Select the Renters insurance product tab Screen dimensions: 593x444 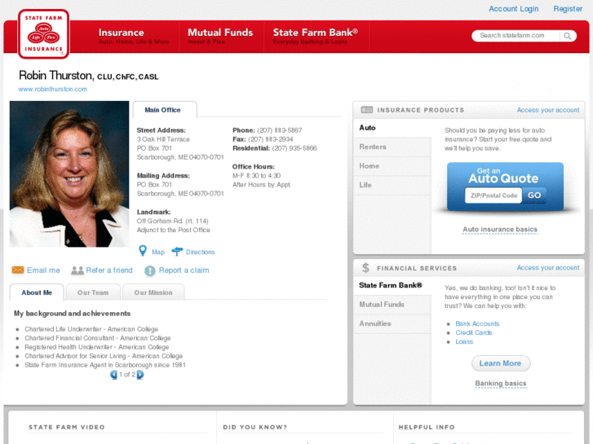point(392,147)
